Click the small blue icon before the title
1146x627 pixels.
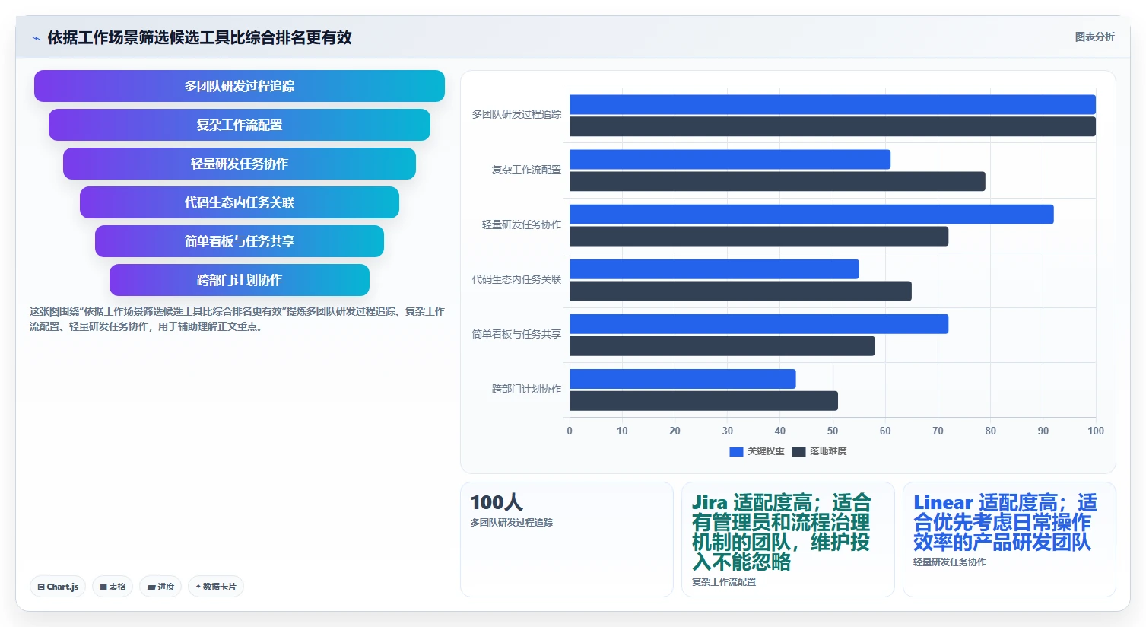[x=36, y=38]
